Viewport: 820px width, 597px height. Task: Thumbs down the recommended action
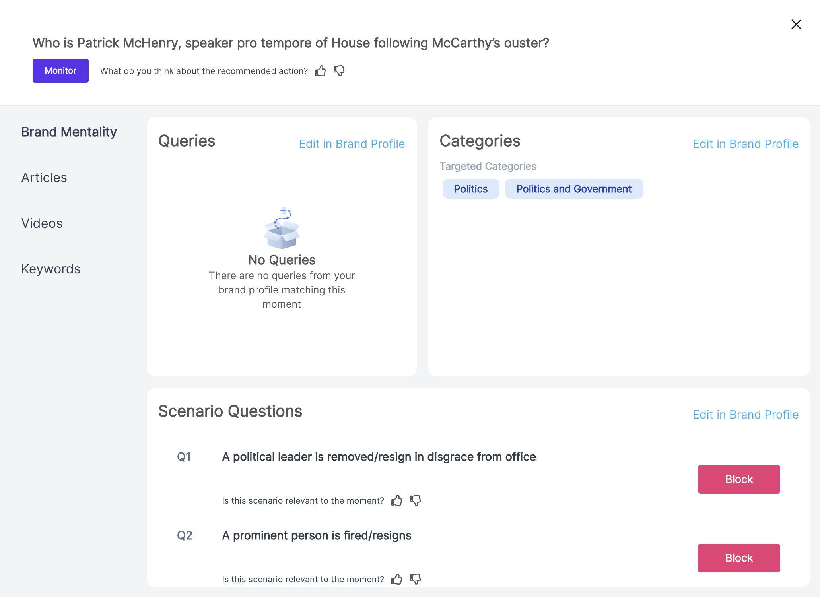point(339,71)
